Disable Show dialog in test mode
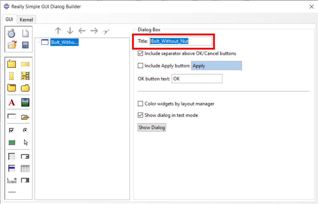Image resolution: width=318 pixels, height=204 pixels. point(140,115)
